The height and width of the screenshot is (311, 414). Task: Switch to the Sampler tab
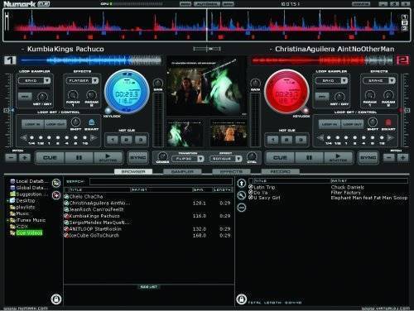(x=182, y=171)
